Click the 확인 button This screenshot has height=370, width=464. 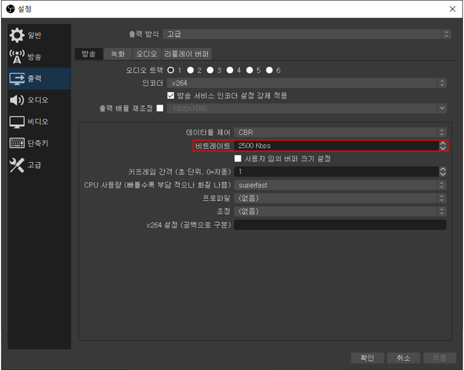(367, 358)
